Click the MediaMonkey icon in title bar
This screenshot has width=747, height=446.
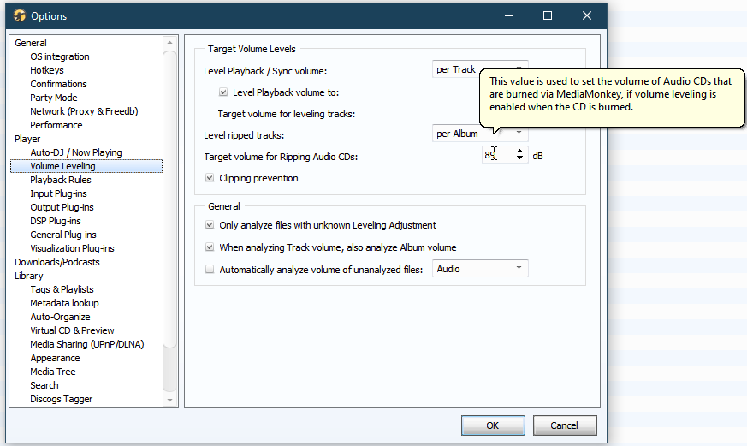point(19,15)
